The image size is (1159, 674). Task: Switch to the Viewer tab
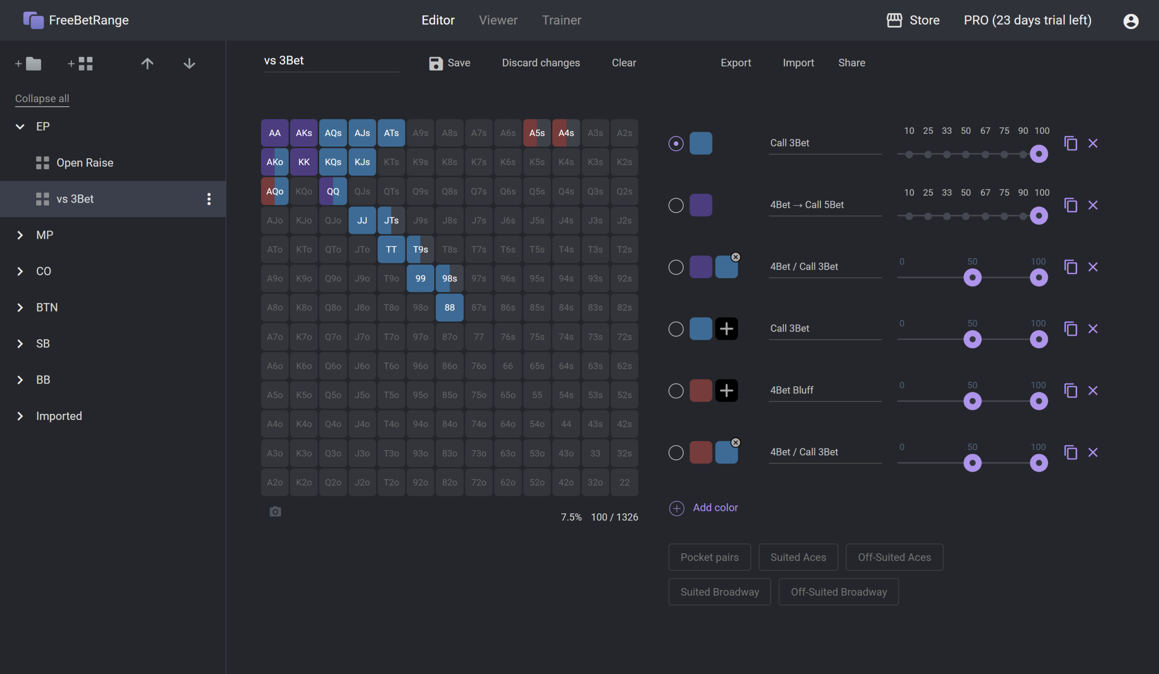pyautogui.click(x=498, y=20)
